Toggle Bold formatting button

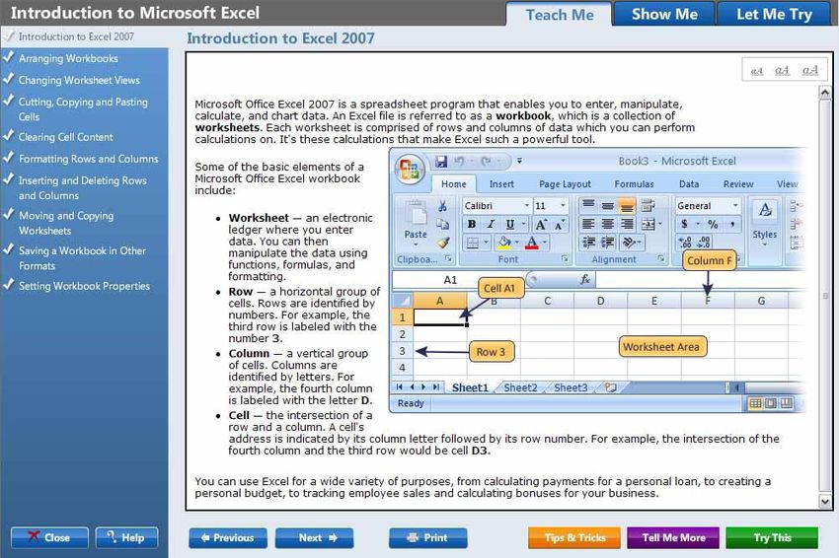click(472, 225)
